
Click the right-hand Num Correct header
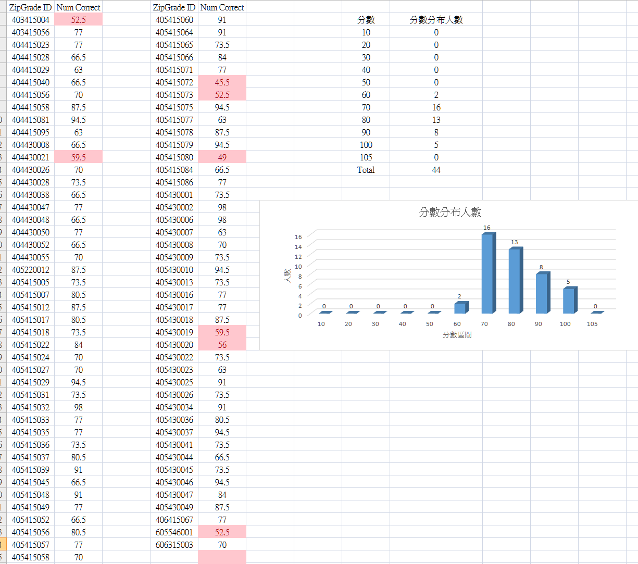click(x=222, y=7)
